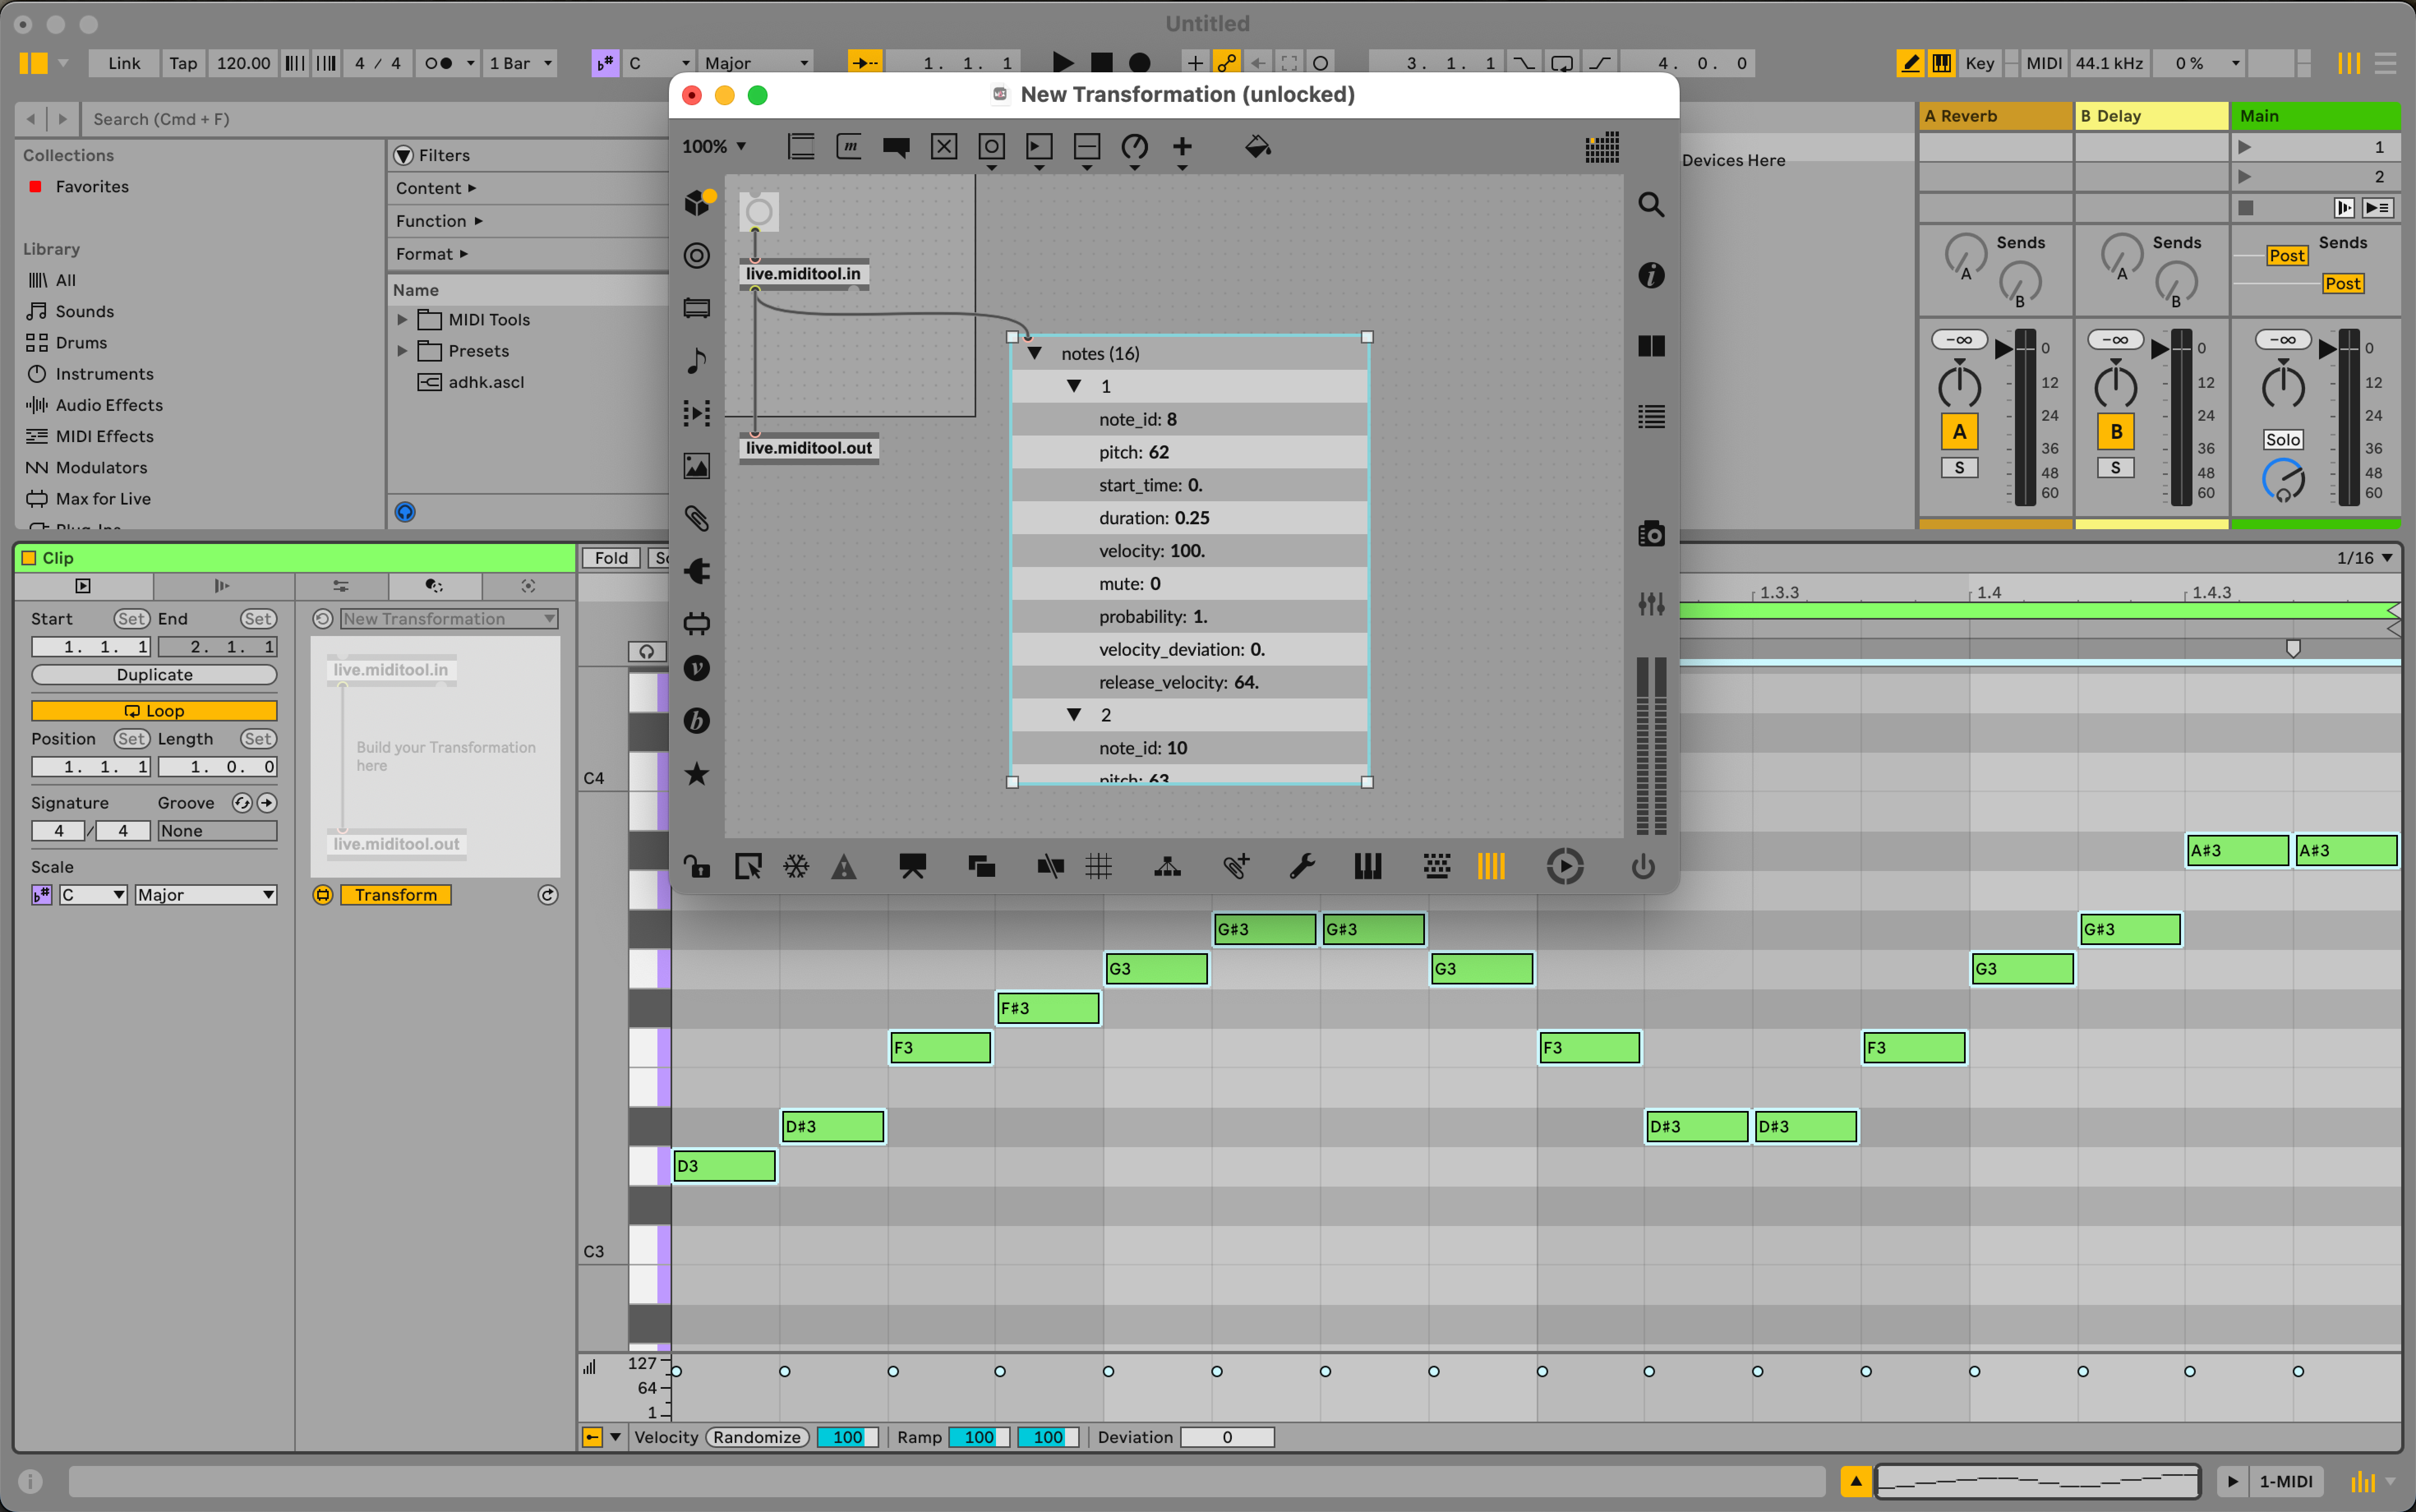This screenshot has height=1512, width=2416.
Task: Open the mixer sliders icon in Max sidebar
Action: point(1651,603)
